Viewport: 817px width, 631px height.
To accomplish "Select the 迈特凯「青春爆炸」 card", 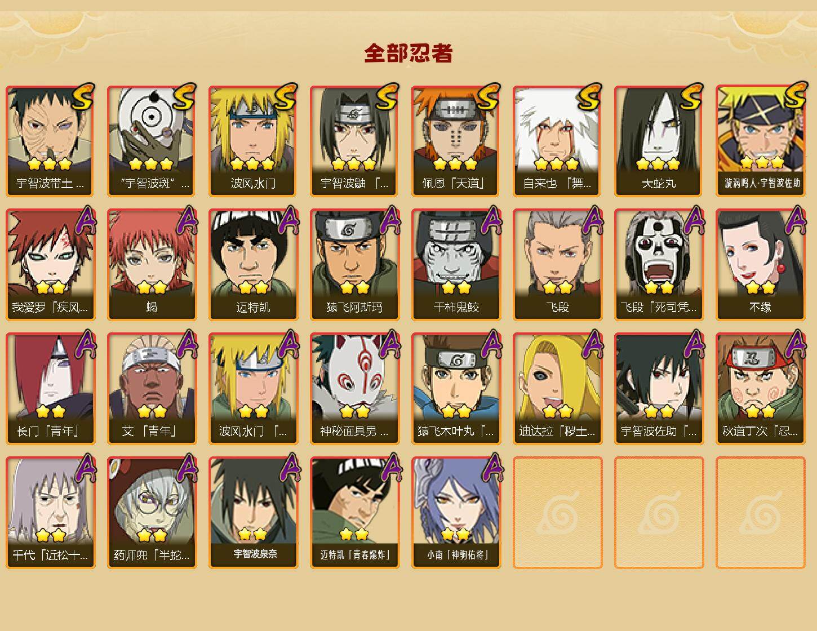I will (x=354, y=513).
